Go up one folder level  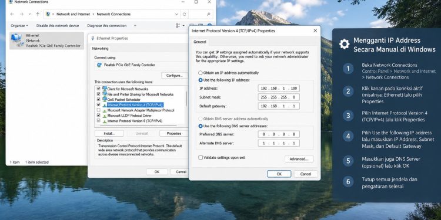coord(38,14)
